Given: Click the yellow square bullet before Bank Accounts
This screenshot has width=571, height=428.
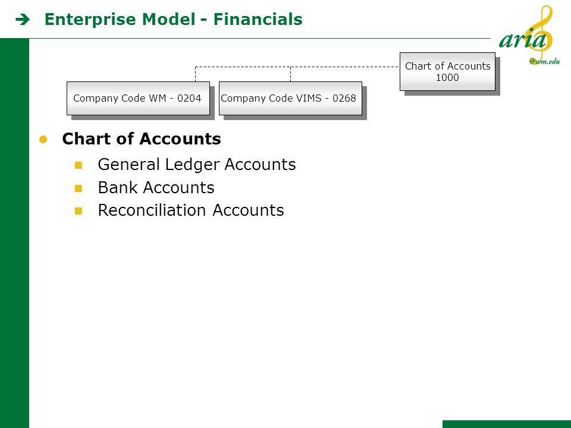Looking at the screenshot, I should [x=79, y=188].
